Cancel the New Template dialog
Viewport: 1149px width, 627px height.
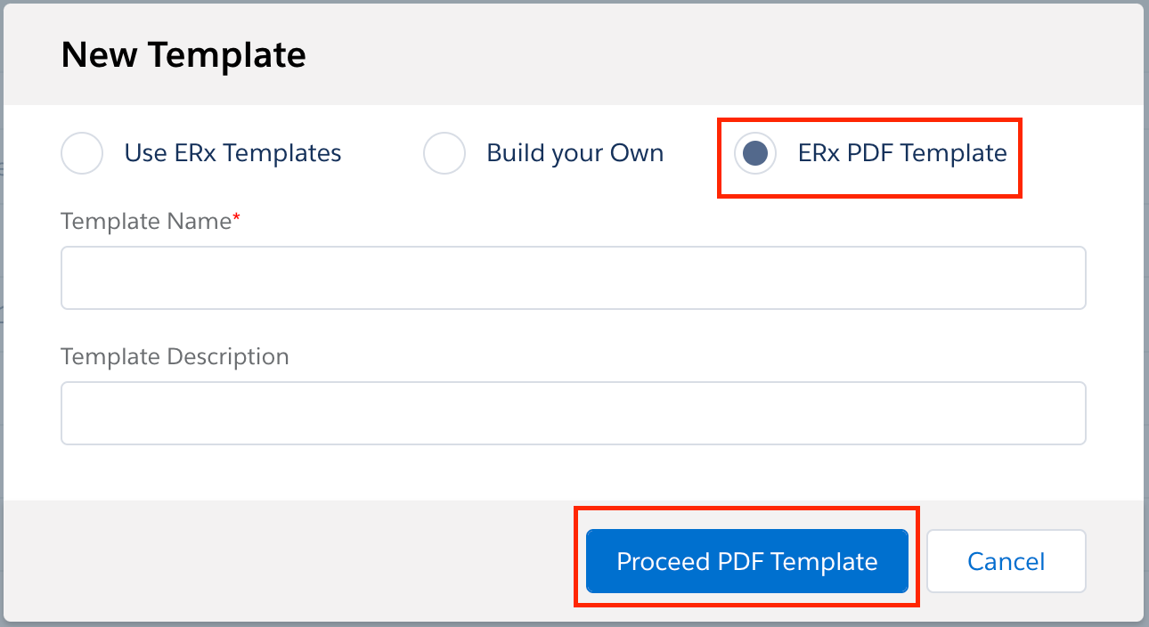tap(1006, 561)
